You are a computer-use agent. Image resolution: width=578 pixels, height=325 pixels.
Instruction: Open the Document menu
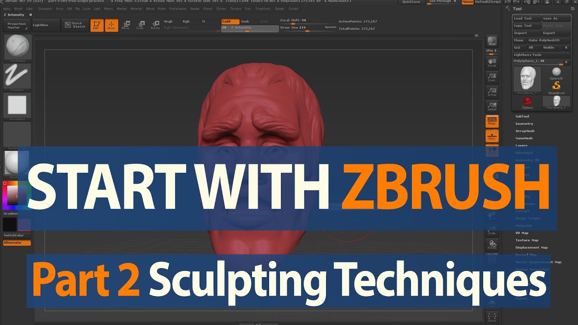coord(45,9)
